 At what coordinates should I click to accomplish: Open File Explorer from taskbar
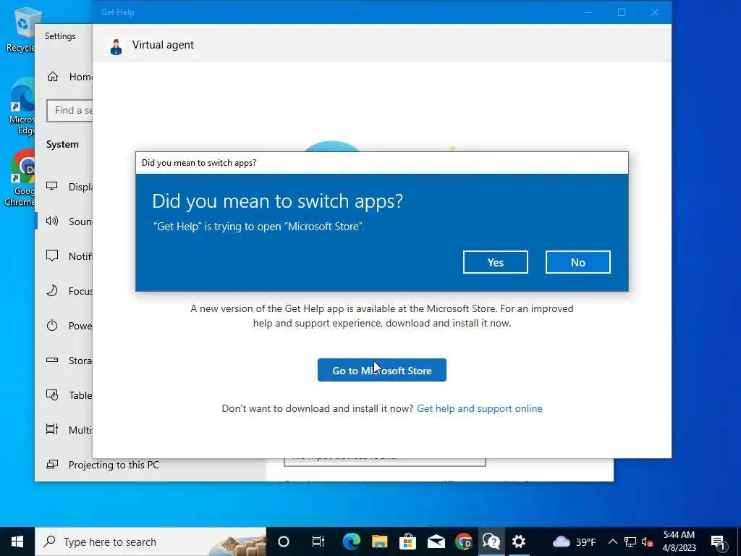pos(379,542)
